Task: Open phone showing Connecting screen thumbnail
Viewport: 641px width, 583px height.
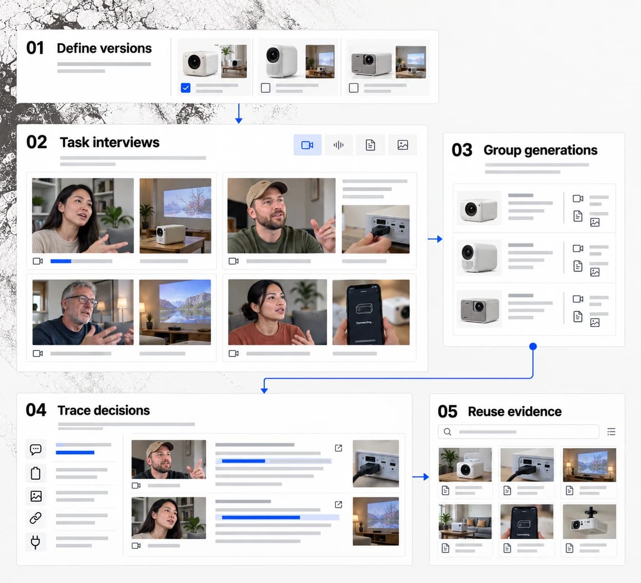Action: [x=371, y=312]
